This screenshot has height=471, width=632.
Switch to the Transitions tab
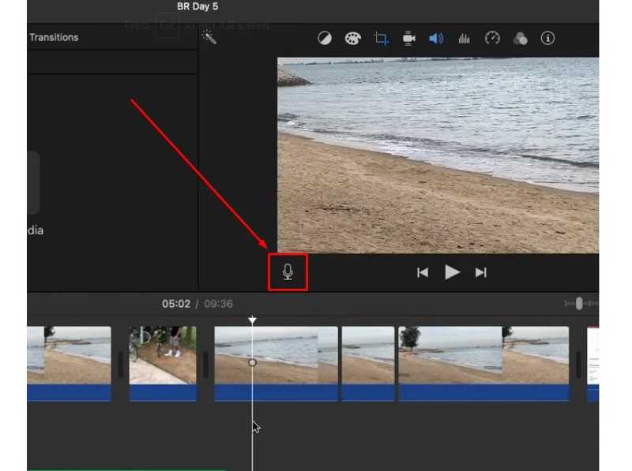(54, 37)
